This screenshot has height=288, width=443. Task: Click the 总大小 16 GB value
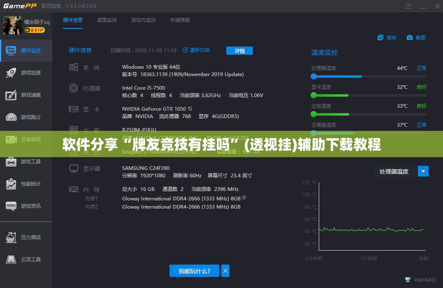click(138, 189)
